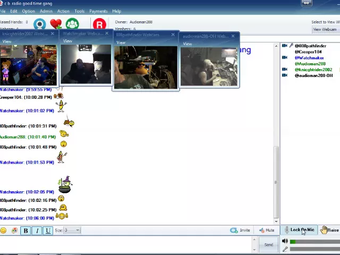This screenshot has width=340, height=255.
Task: Click the red R record icon
Action: [x=99, y=24]
